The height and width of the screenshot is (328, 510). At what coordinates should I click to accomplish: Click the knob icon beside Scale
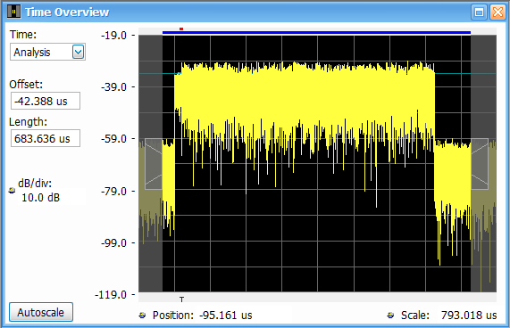pos(390,315)
